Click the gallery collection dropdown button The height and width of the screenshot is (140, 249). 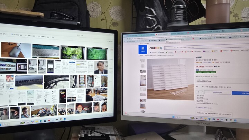pyautogui.click(x=4, y=34)
